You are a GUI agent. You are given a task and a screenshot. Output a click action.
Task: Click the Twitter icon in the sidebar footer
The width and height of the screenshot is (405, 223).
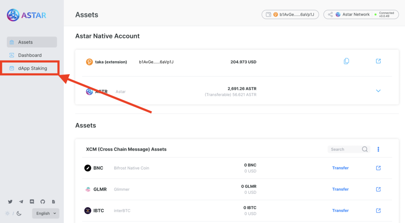[x=10, y=202]
